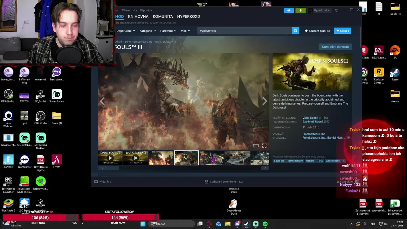Open the Doporučení dropdown
The height and width of the screenshot is (229, 407).
click(x=126, y=31)
